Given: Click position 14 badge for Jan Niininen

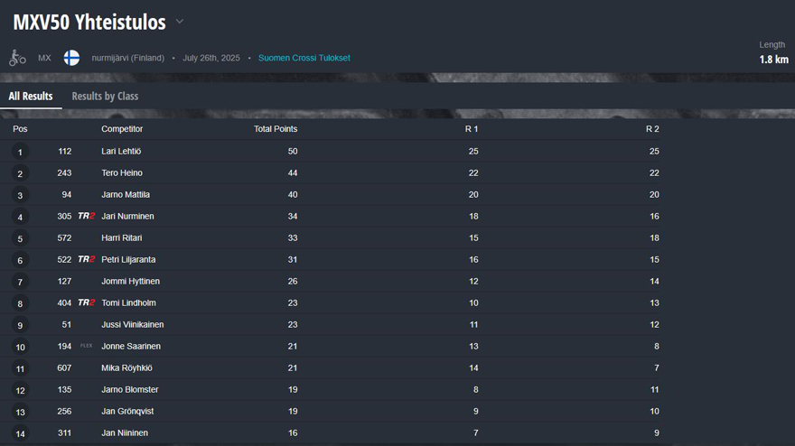Looking at the screenshot, I should pos(20,433).
